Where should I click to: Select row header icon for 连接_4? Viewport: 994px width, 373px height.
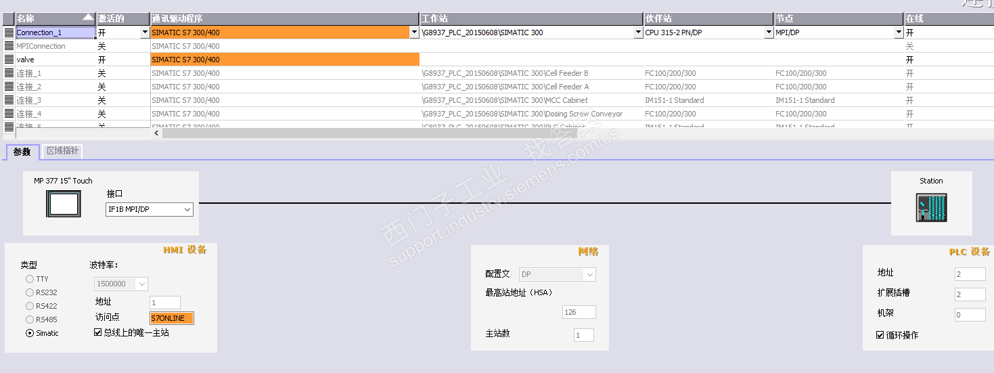point(9,114)
